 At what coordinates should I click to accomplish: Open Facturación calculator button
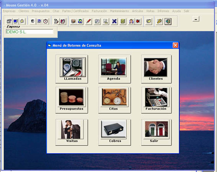pyautogui.click(x=156, y=100)
